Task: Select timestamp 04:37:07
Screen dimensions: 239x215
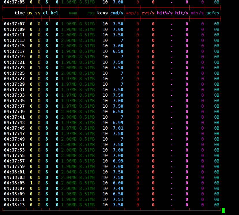Action: pyautogui.click(x=14, y=24)
